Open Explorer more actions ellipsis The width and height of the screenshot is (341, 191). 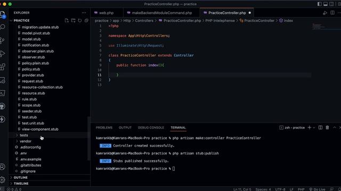(x=84, y=13)
